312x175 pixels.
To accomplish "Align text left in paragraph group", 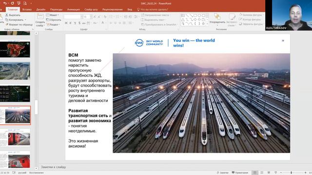I will 111,23.
